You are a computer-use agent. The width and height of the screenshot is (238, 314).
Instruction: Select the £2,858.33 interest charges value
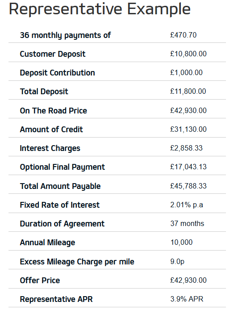click(186, 148)
